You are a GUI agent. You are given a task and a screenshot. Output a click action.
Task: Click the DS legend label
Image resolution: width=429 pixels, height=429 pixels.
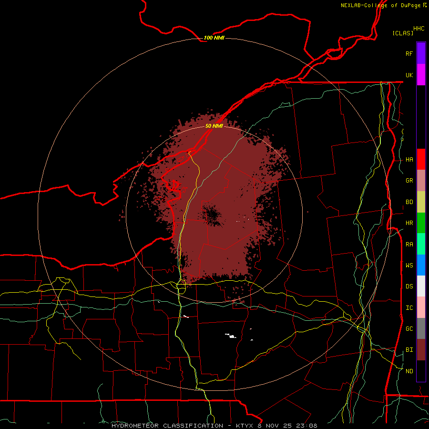point(409,286)
